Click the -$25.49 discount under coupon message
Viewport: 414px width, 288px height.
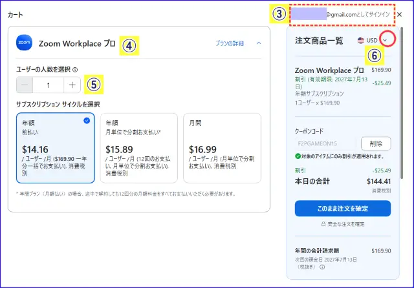pyautogui.click(x=382, y=170)
